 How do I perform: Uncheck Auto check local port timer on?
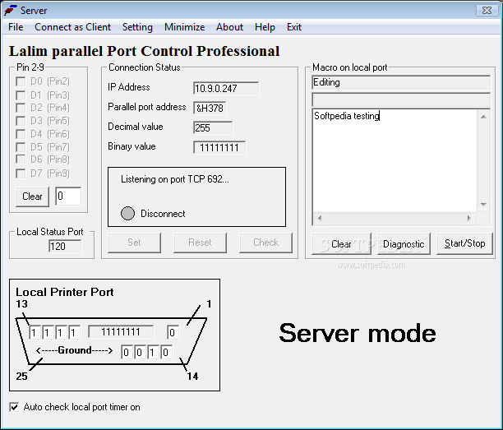[x=14, y=407]
